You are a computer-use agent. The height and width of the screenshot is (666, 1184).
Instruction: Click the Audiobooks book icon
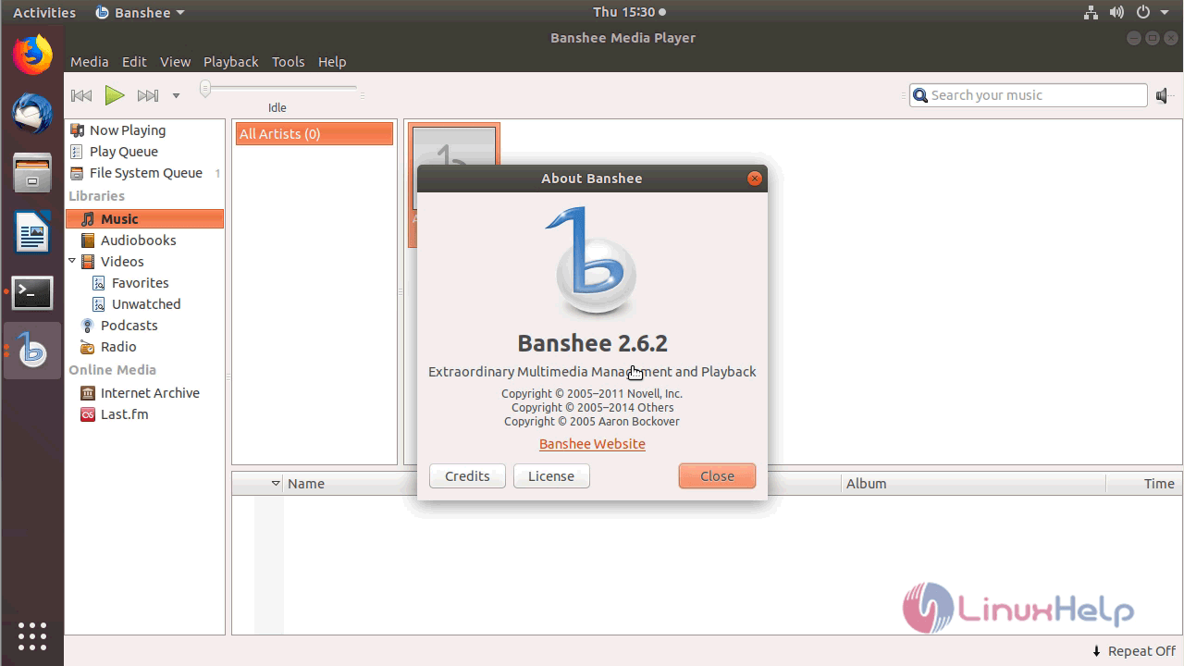(88, 240)
